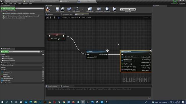This screenshot has width=186, height=104.
Task: Start Play from the toolbar
Action: pyautogui.click(x=115, y=9)
